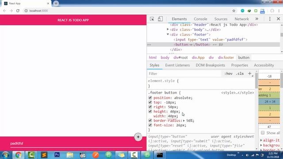This screenshot has height=159, width=283.
Task: Open Sublime Text from the taskbar
Action: click(44, 155)
